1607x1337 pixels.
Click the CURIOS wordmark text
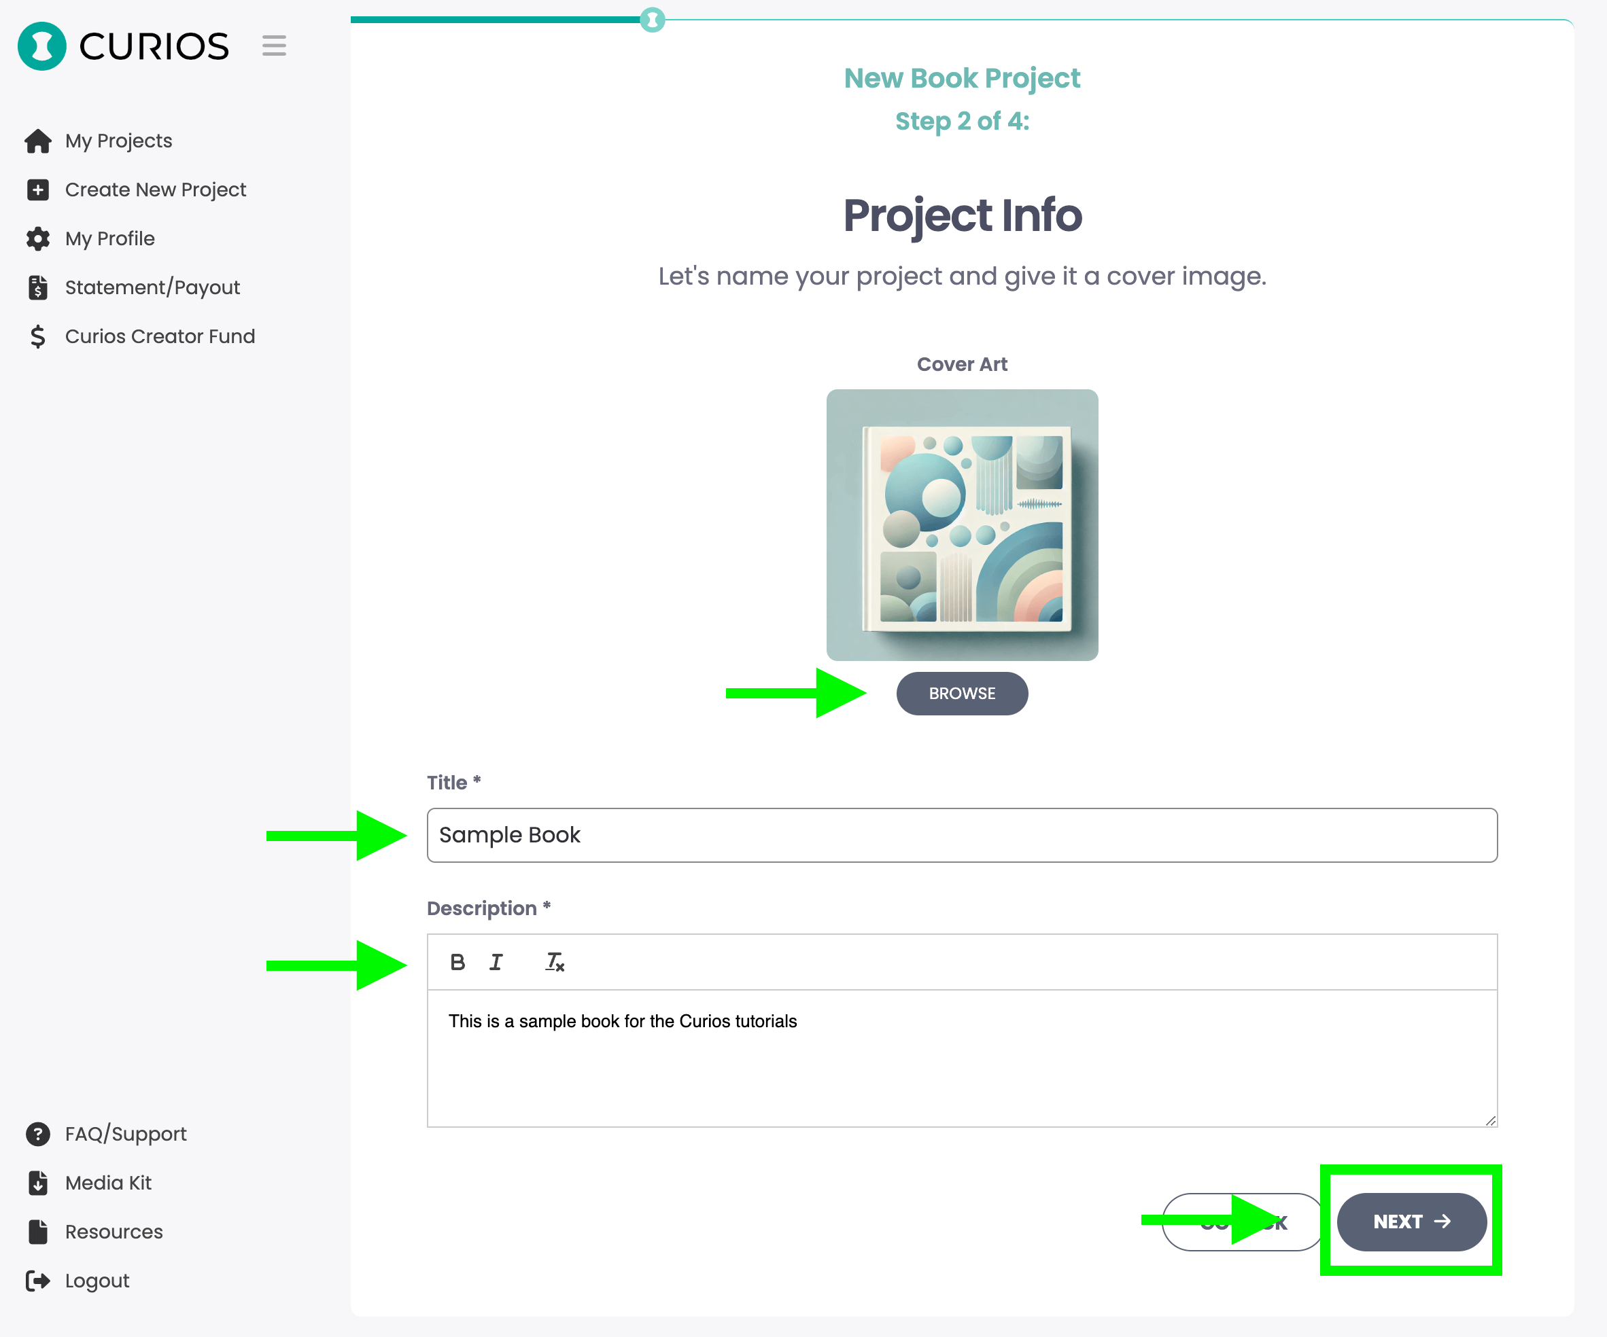pos(154,46)
